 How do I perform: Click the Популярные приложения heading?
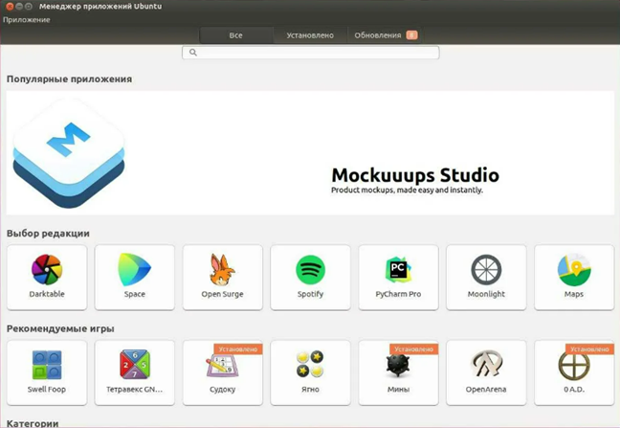[x=69, y=79]
